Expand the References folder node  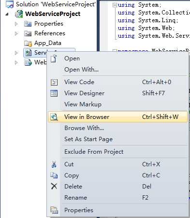(x=16, y=33)
